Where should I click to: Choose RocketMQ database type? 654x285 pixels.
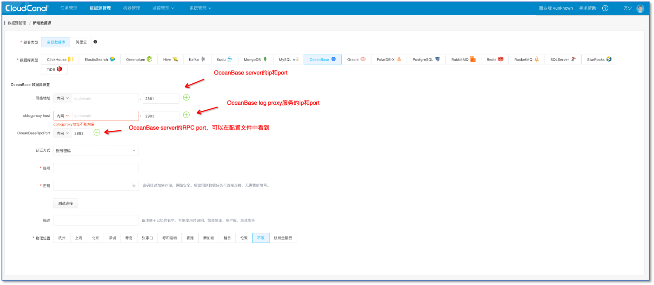click(x=527, y=59)
